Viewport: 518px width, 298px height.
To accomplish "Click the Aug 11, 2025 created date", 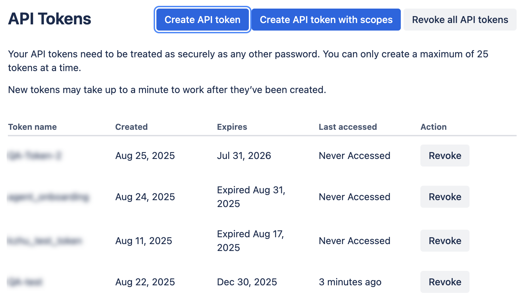I will pos(144,241).
